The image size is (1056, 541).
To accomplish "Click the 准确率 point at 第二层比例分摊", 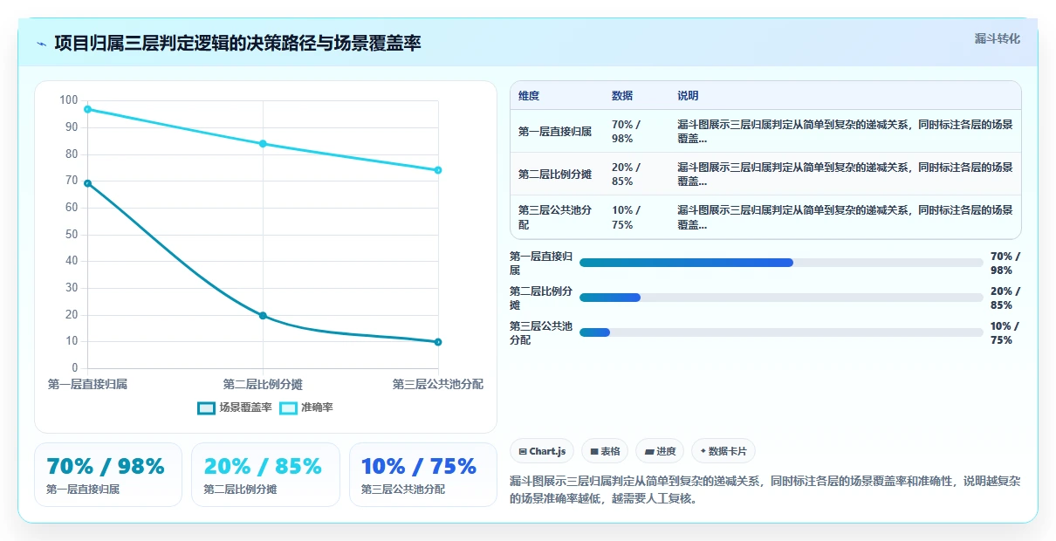I will click(263, 144).
